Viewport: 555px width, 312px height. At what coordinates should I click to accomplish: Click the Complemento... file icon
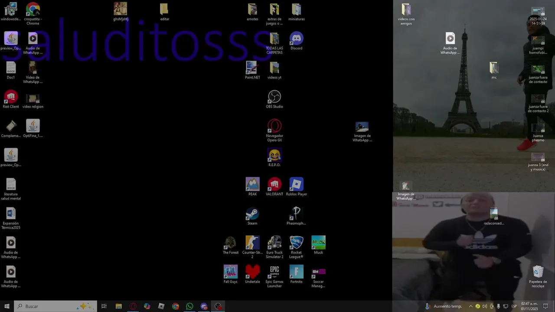11,128
